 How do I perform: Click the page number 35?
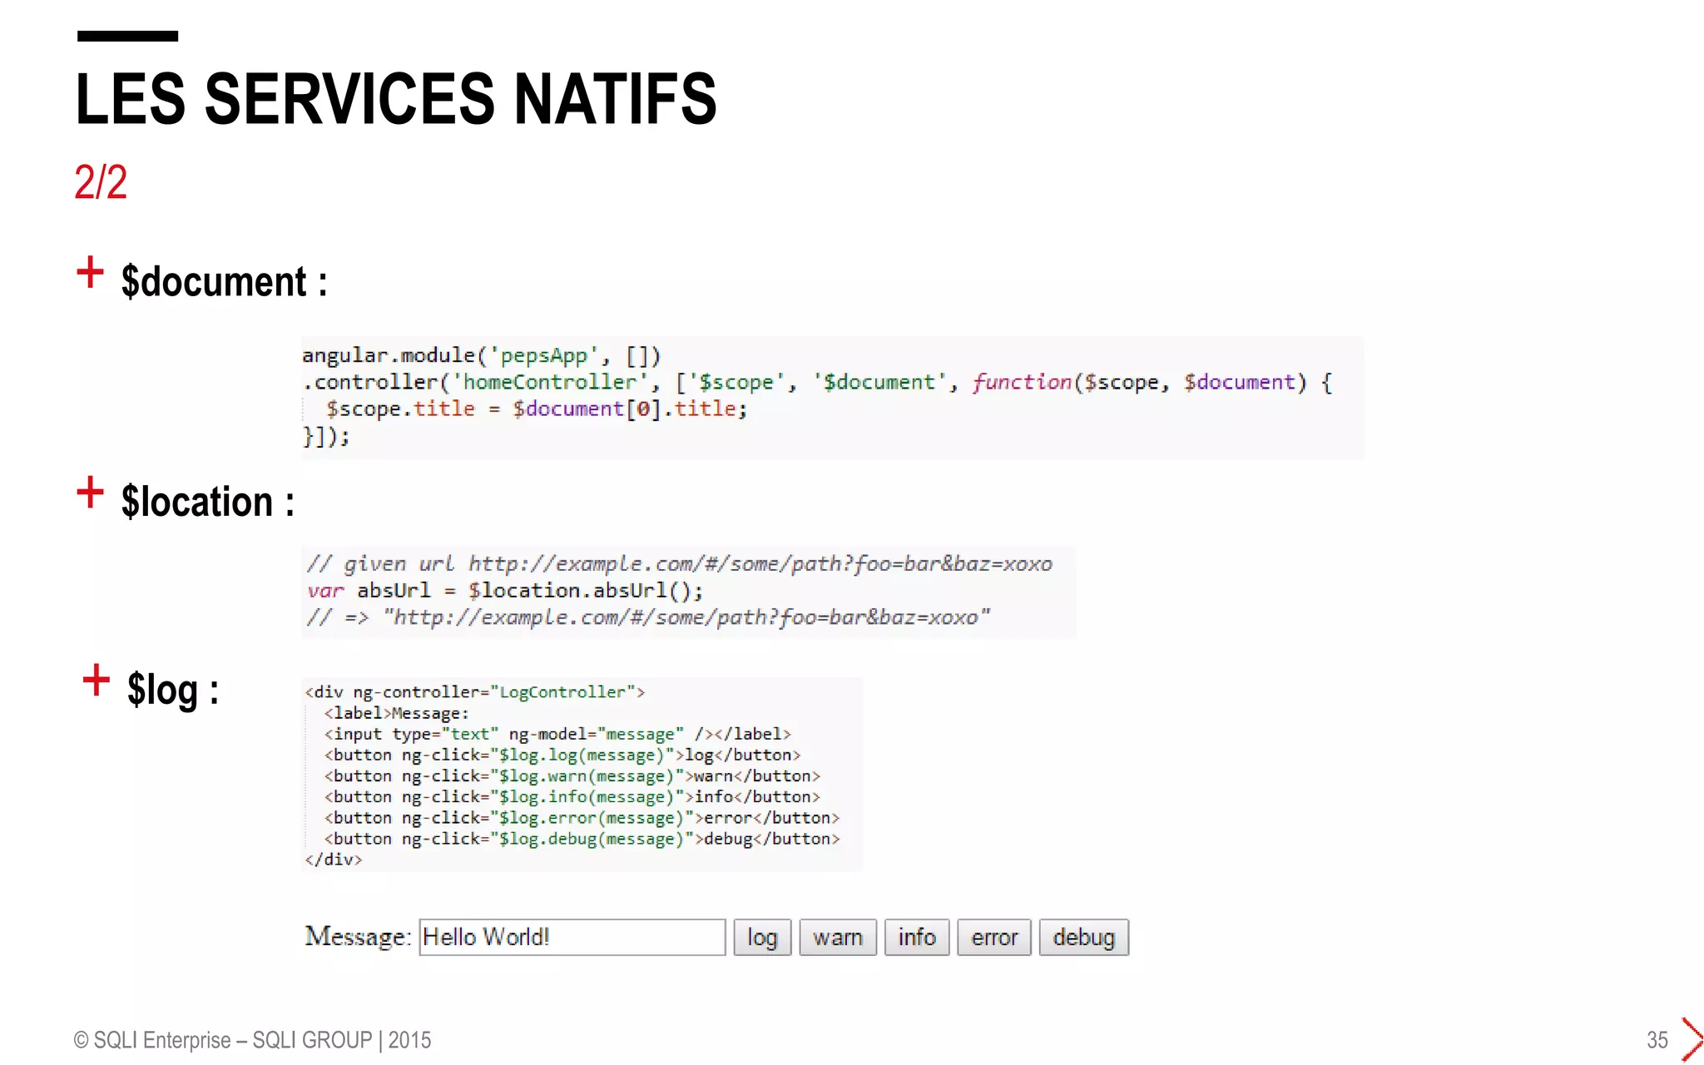coord(1657,1040)
